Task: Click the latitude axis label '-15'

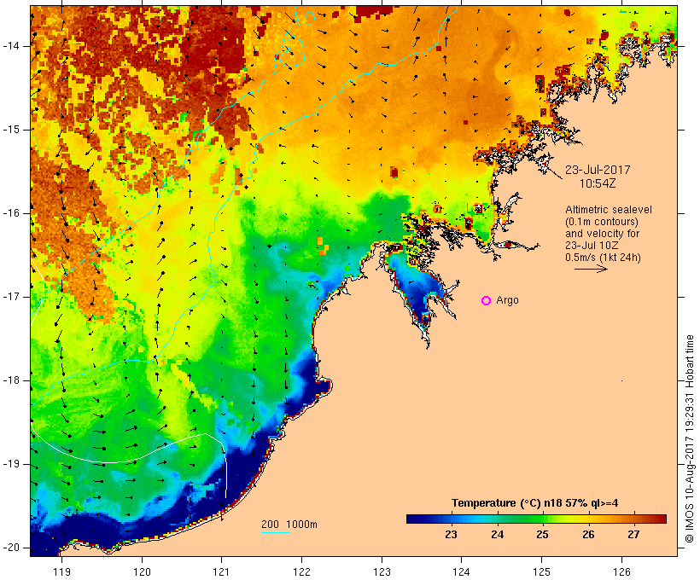Action: [11, 130]
